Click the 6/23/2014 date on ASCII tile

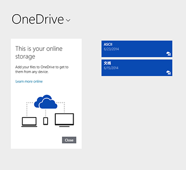point(111,49)
